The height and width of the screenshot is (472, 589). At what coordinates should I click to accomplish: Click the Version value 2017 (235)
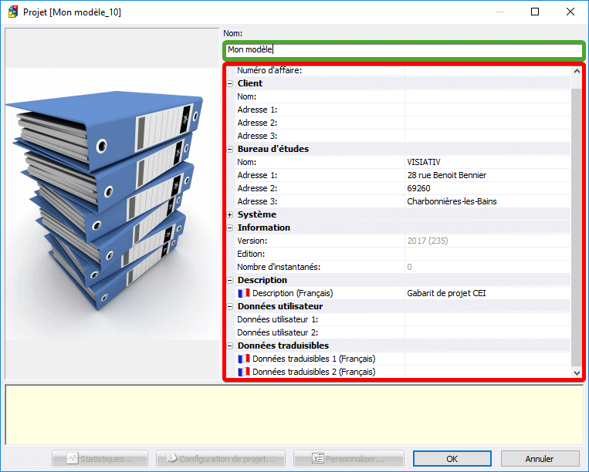[428, 241]
